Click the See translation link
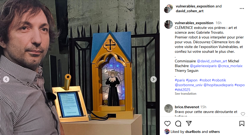 (185, 94)
